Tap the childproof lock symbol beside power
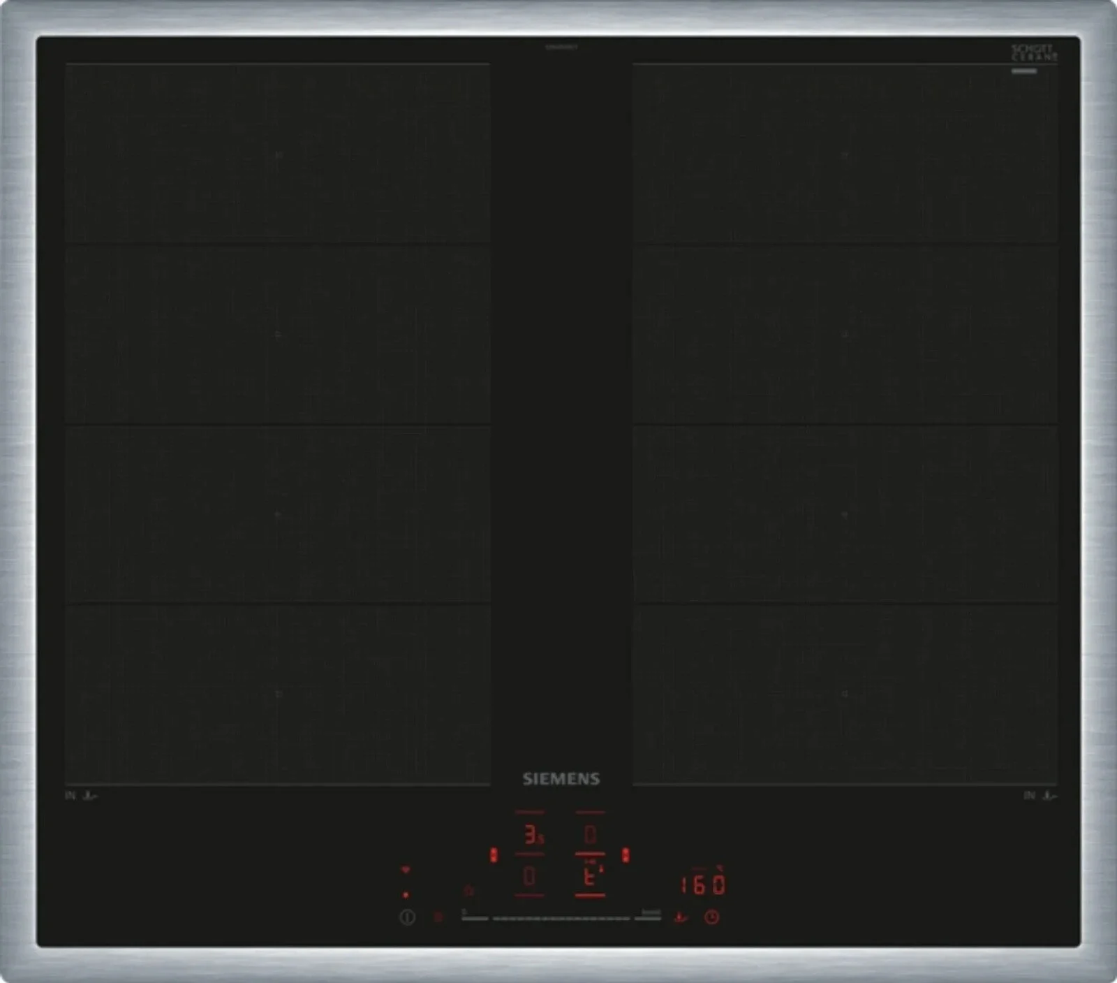 coord(438,917)
